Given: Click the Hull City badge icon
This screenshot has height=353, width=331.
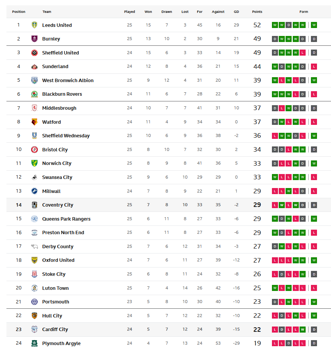Looking at the screenshot, I should 34,316.
